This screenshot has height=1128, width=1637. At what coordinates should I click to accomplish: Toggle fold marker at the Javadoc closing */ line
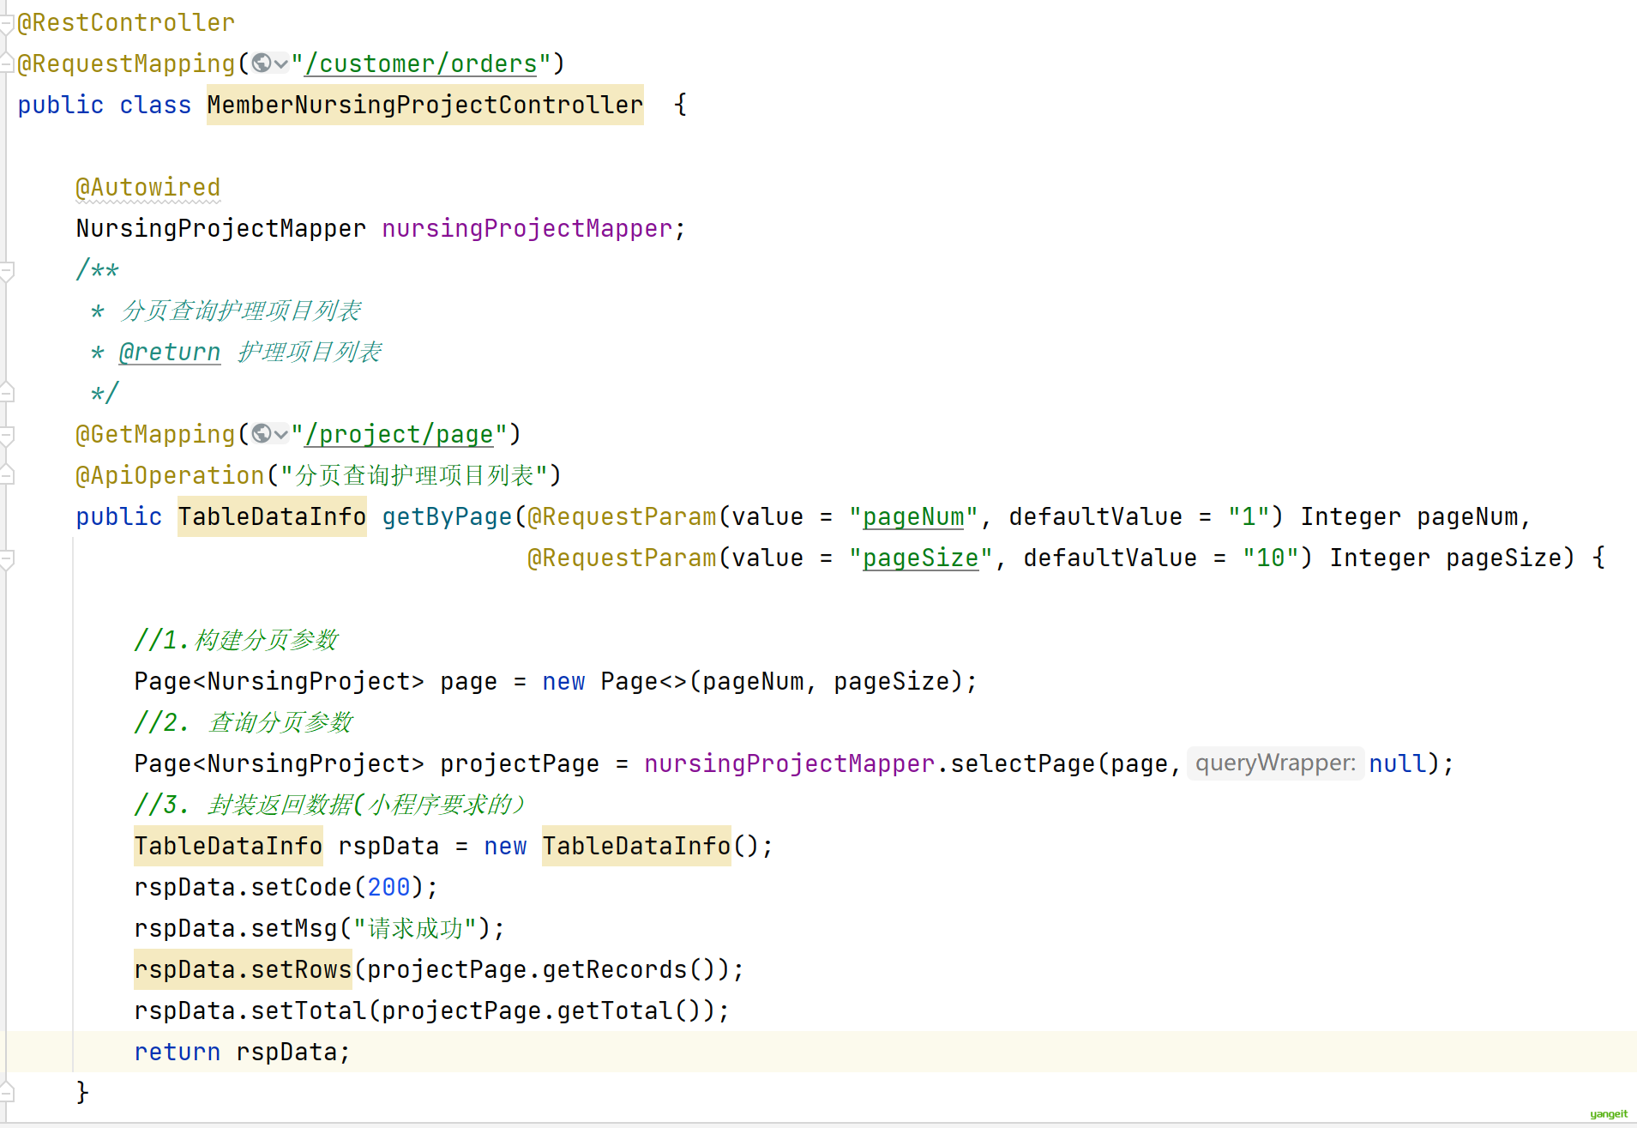click(x=7, y=392)
